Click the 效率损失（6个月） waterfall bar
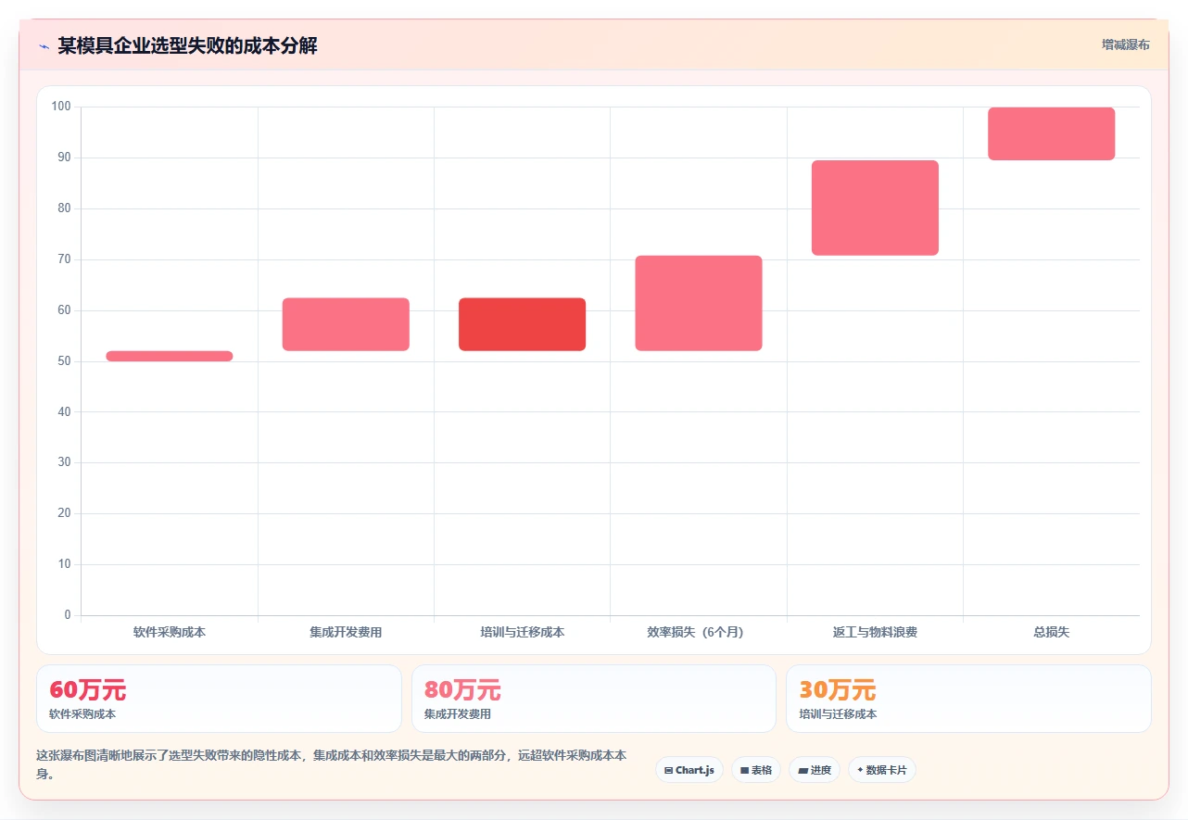Viewport: 1188px width, 820px height. coord(699,303)
